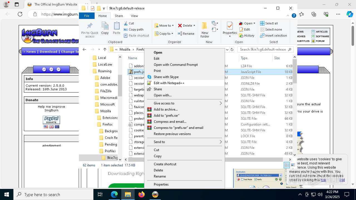Viewport: 356px width, 200px height.
Task: Open Copy to dropdown
Action: pos(164,34)
